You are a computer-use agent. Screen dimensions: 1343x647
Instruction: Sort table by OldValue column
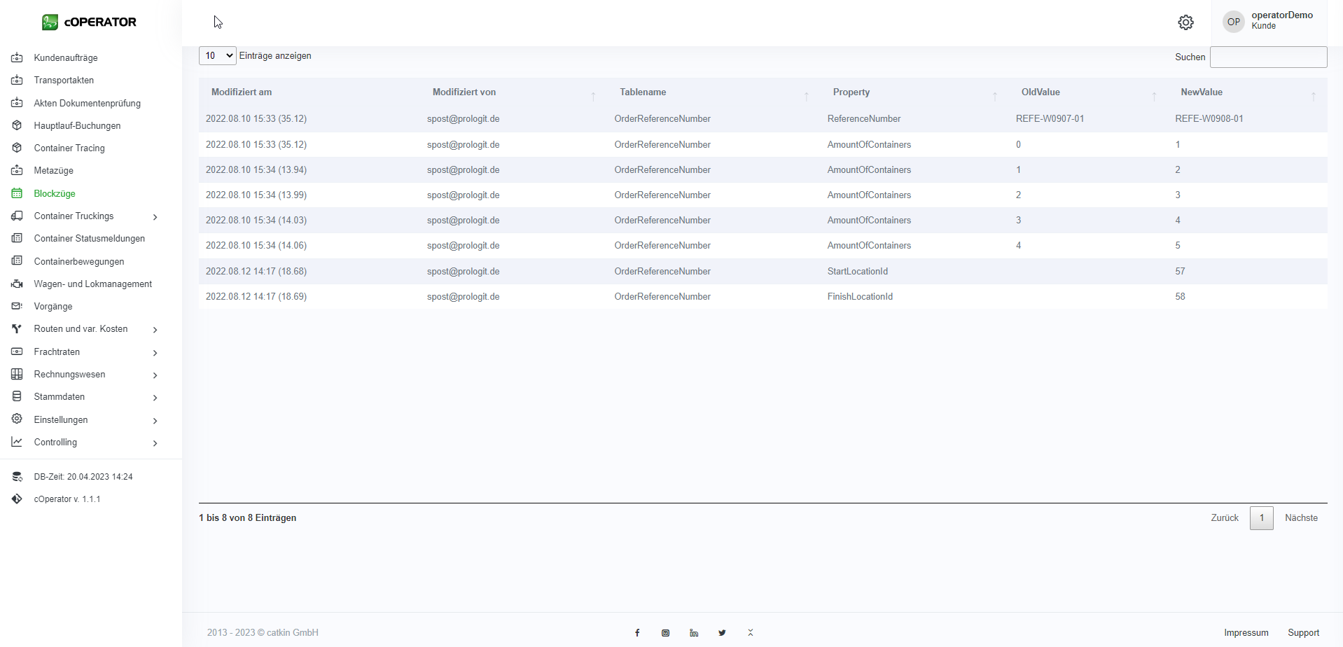coord(1040,92)
